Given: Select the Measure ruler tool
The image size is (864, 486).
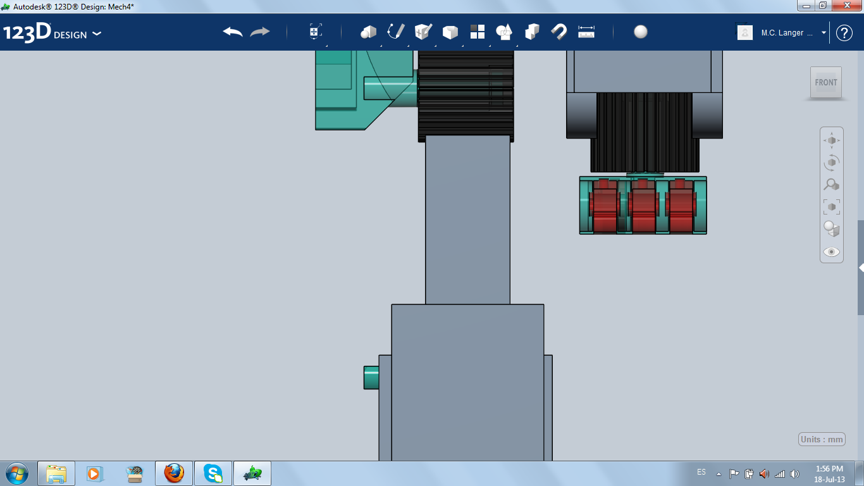Looking at the screenshot, I should [x=586, y=32].
